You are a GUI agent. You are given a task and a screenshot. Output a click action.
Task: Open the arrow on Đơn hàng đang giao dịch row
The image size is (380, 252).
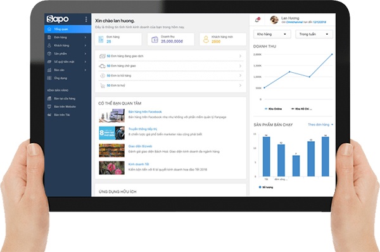pyautogui.click(x=240, y=56)
